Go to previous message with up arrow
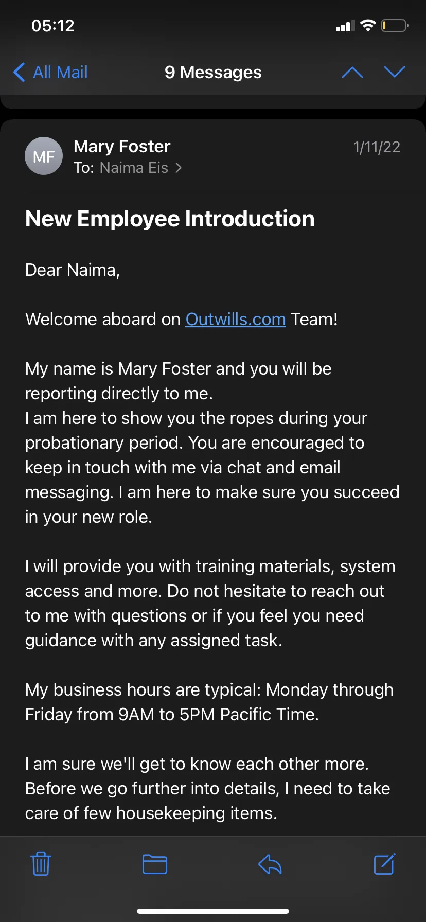Image resolution: width=426 pixels, height=922 pixels. pos(352,72)
